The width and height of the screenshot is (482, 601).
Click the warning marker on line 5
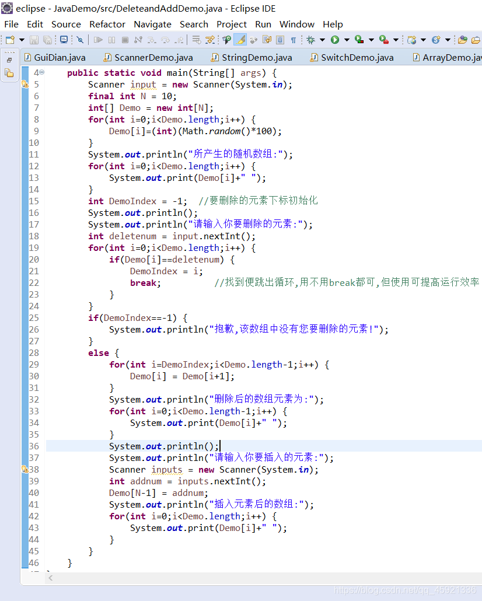[x=25, y=85]
